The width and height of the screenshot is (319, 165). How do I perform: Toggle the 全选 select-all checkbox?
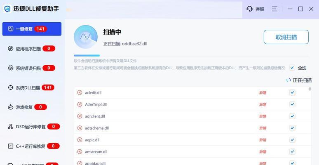click(x=292, y=68)
